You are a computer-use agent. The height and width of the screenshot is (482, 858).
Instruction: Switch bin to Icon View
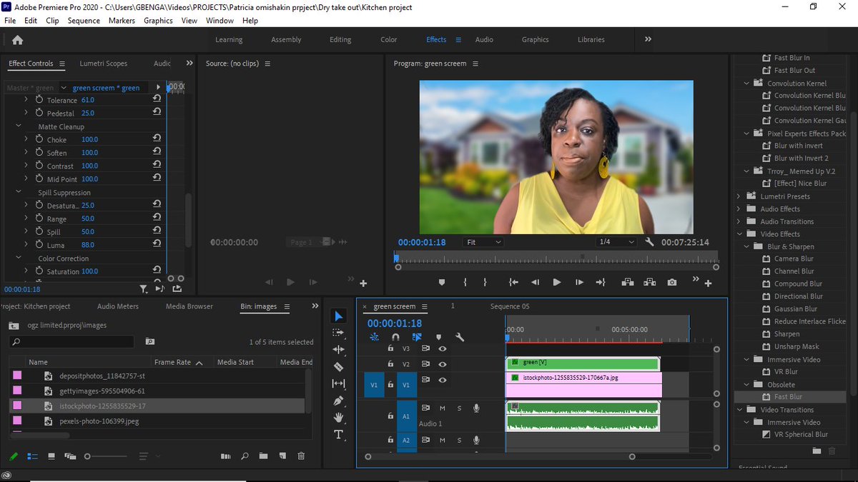[51, 456]
